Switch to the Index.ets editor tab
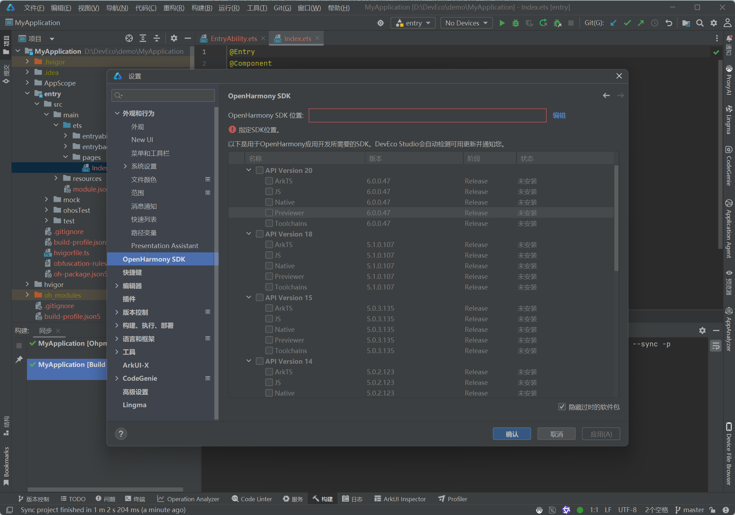Screen dimensions: 735x515 click(x=296, y=39)
